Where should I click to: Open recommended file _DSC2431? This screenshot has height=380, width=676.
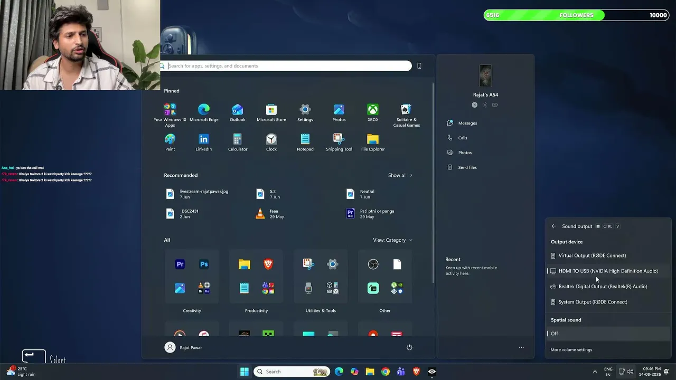(182, 214)
